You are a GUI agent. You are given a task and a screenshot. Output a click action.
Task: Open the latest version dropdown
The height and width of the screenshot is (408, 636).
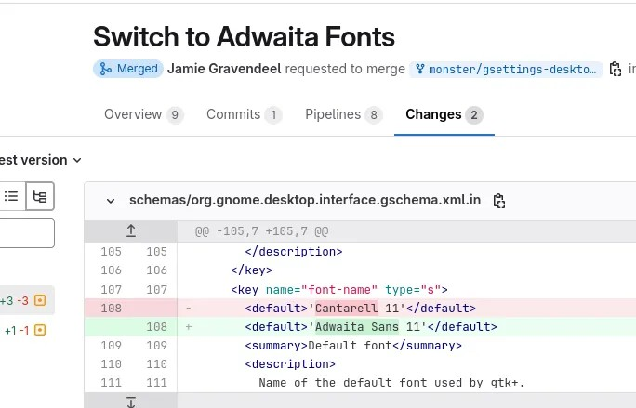pyautogui.click(x=40, y=160)
